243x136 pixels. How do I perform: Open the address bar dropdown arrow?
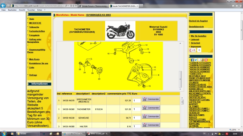coord(69,6)
